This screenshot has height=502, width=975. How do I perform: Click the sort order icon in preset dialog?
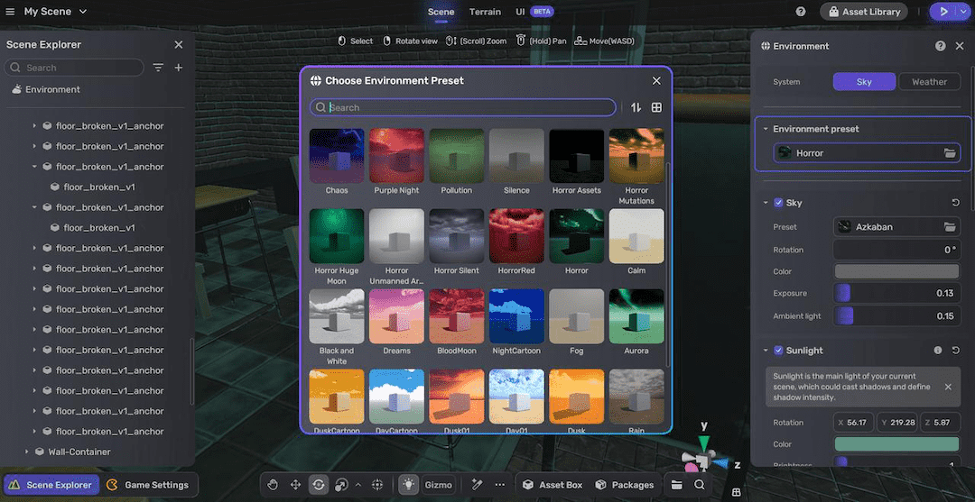click(x=636, y=107)
